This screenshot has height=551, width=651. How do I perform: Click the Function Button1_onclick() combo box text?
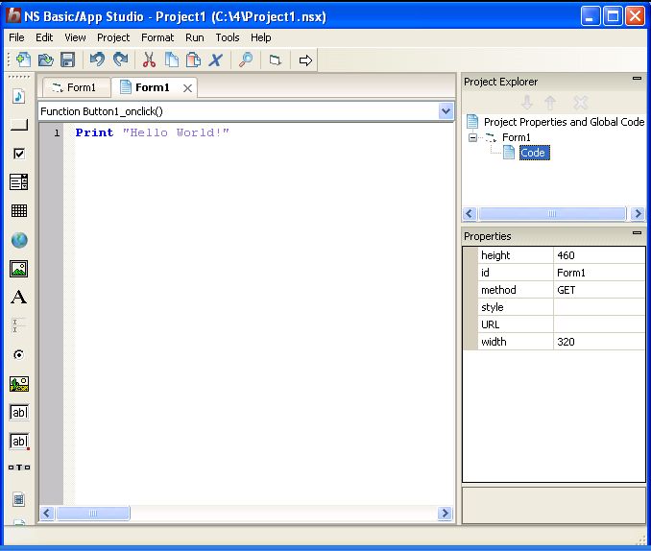pyautogui.click(x=102, y=111)
